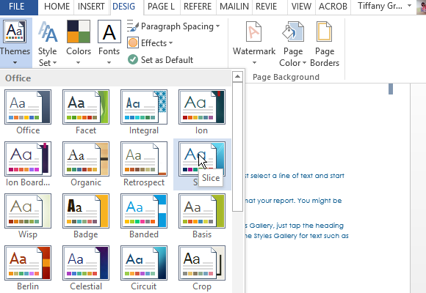Click the themes gallery scrollbar thumb
The image size is (426, 293).
238,146
